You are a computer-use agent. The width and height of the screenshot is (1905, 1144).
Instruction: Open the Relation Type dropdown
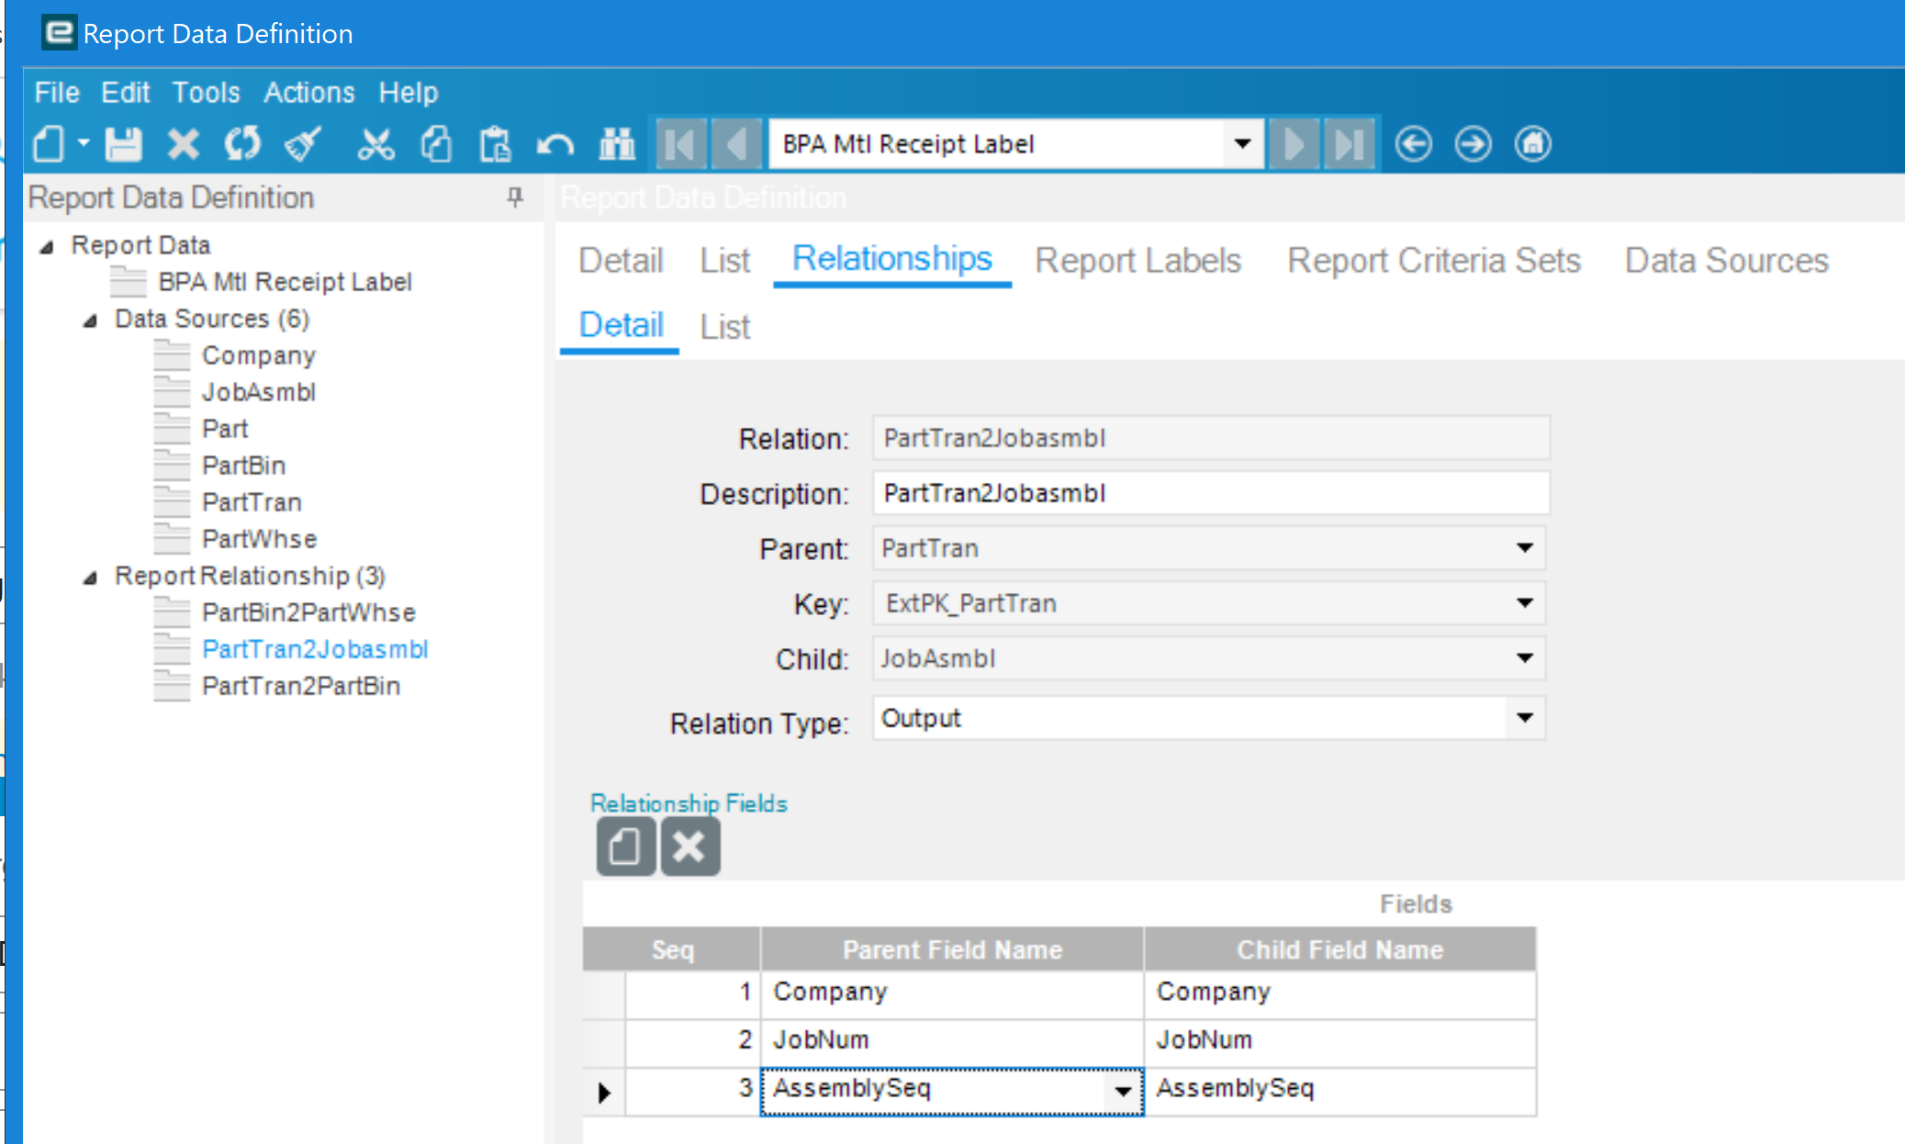click(x=1525, y=718)
